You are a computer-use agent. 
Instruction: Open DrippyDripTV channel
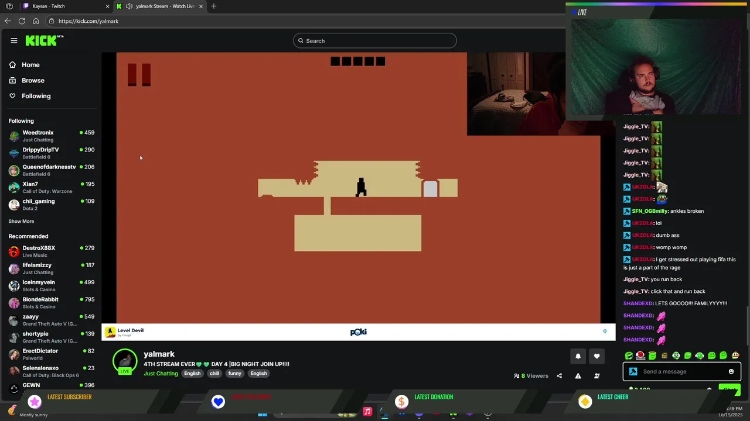(52, 153)
